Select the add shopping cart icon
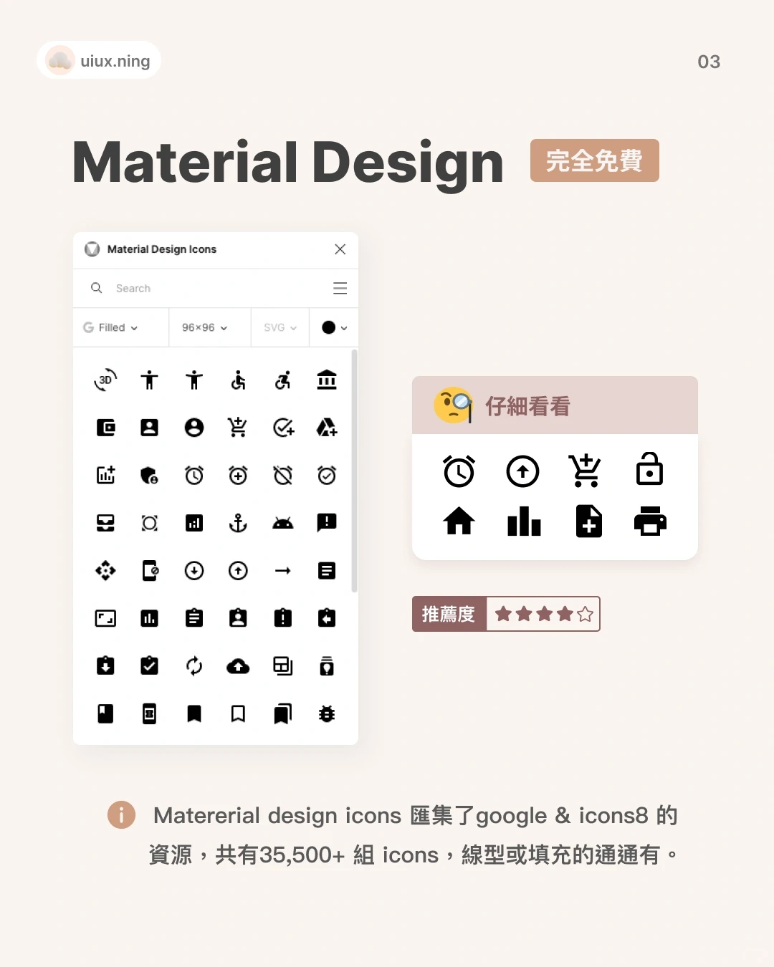Viewport: 774px width, 967px height. click(239, 428)
